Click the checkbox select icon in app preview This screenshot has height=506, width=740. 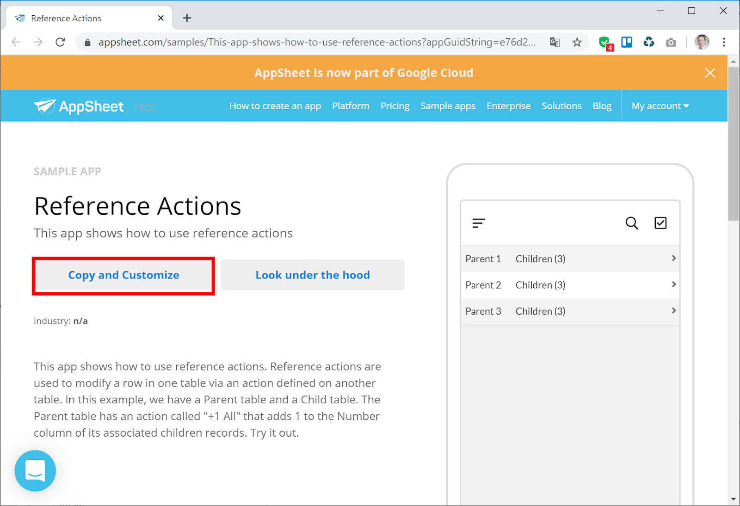pos(660,223)
